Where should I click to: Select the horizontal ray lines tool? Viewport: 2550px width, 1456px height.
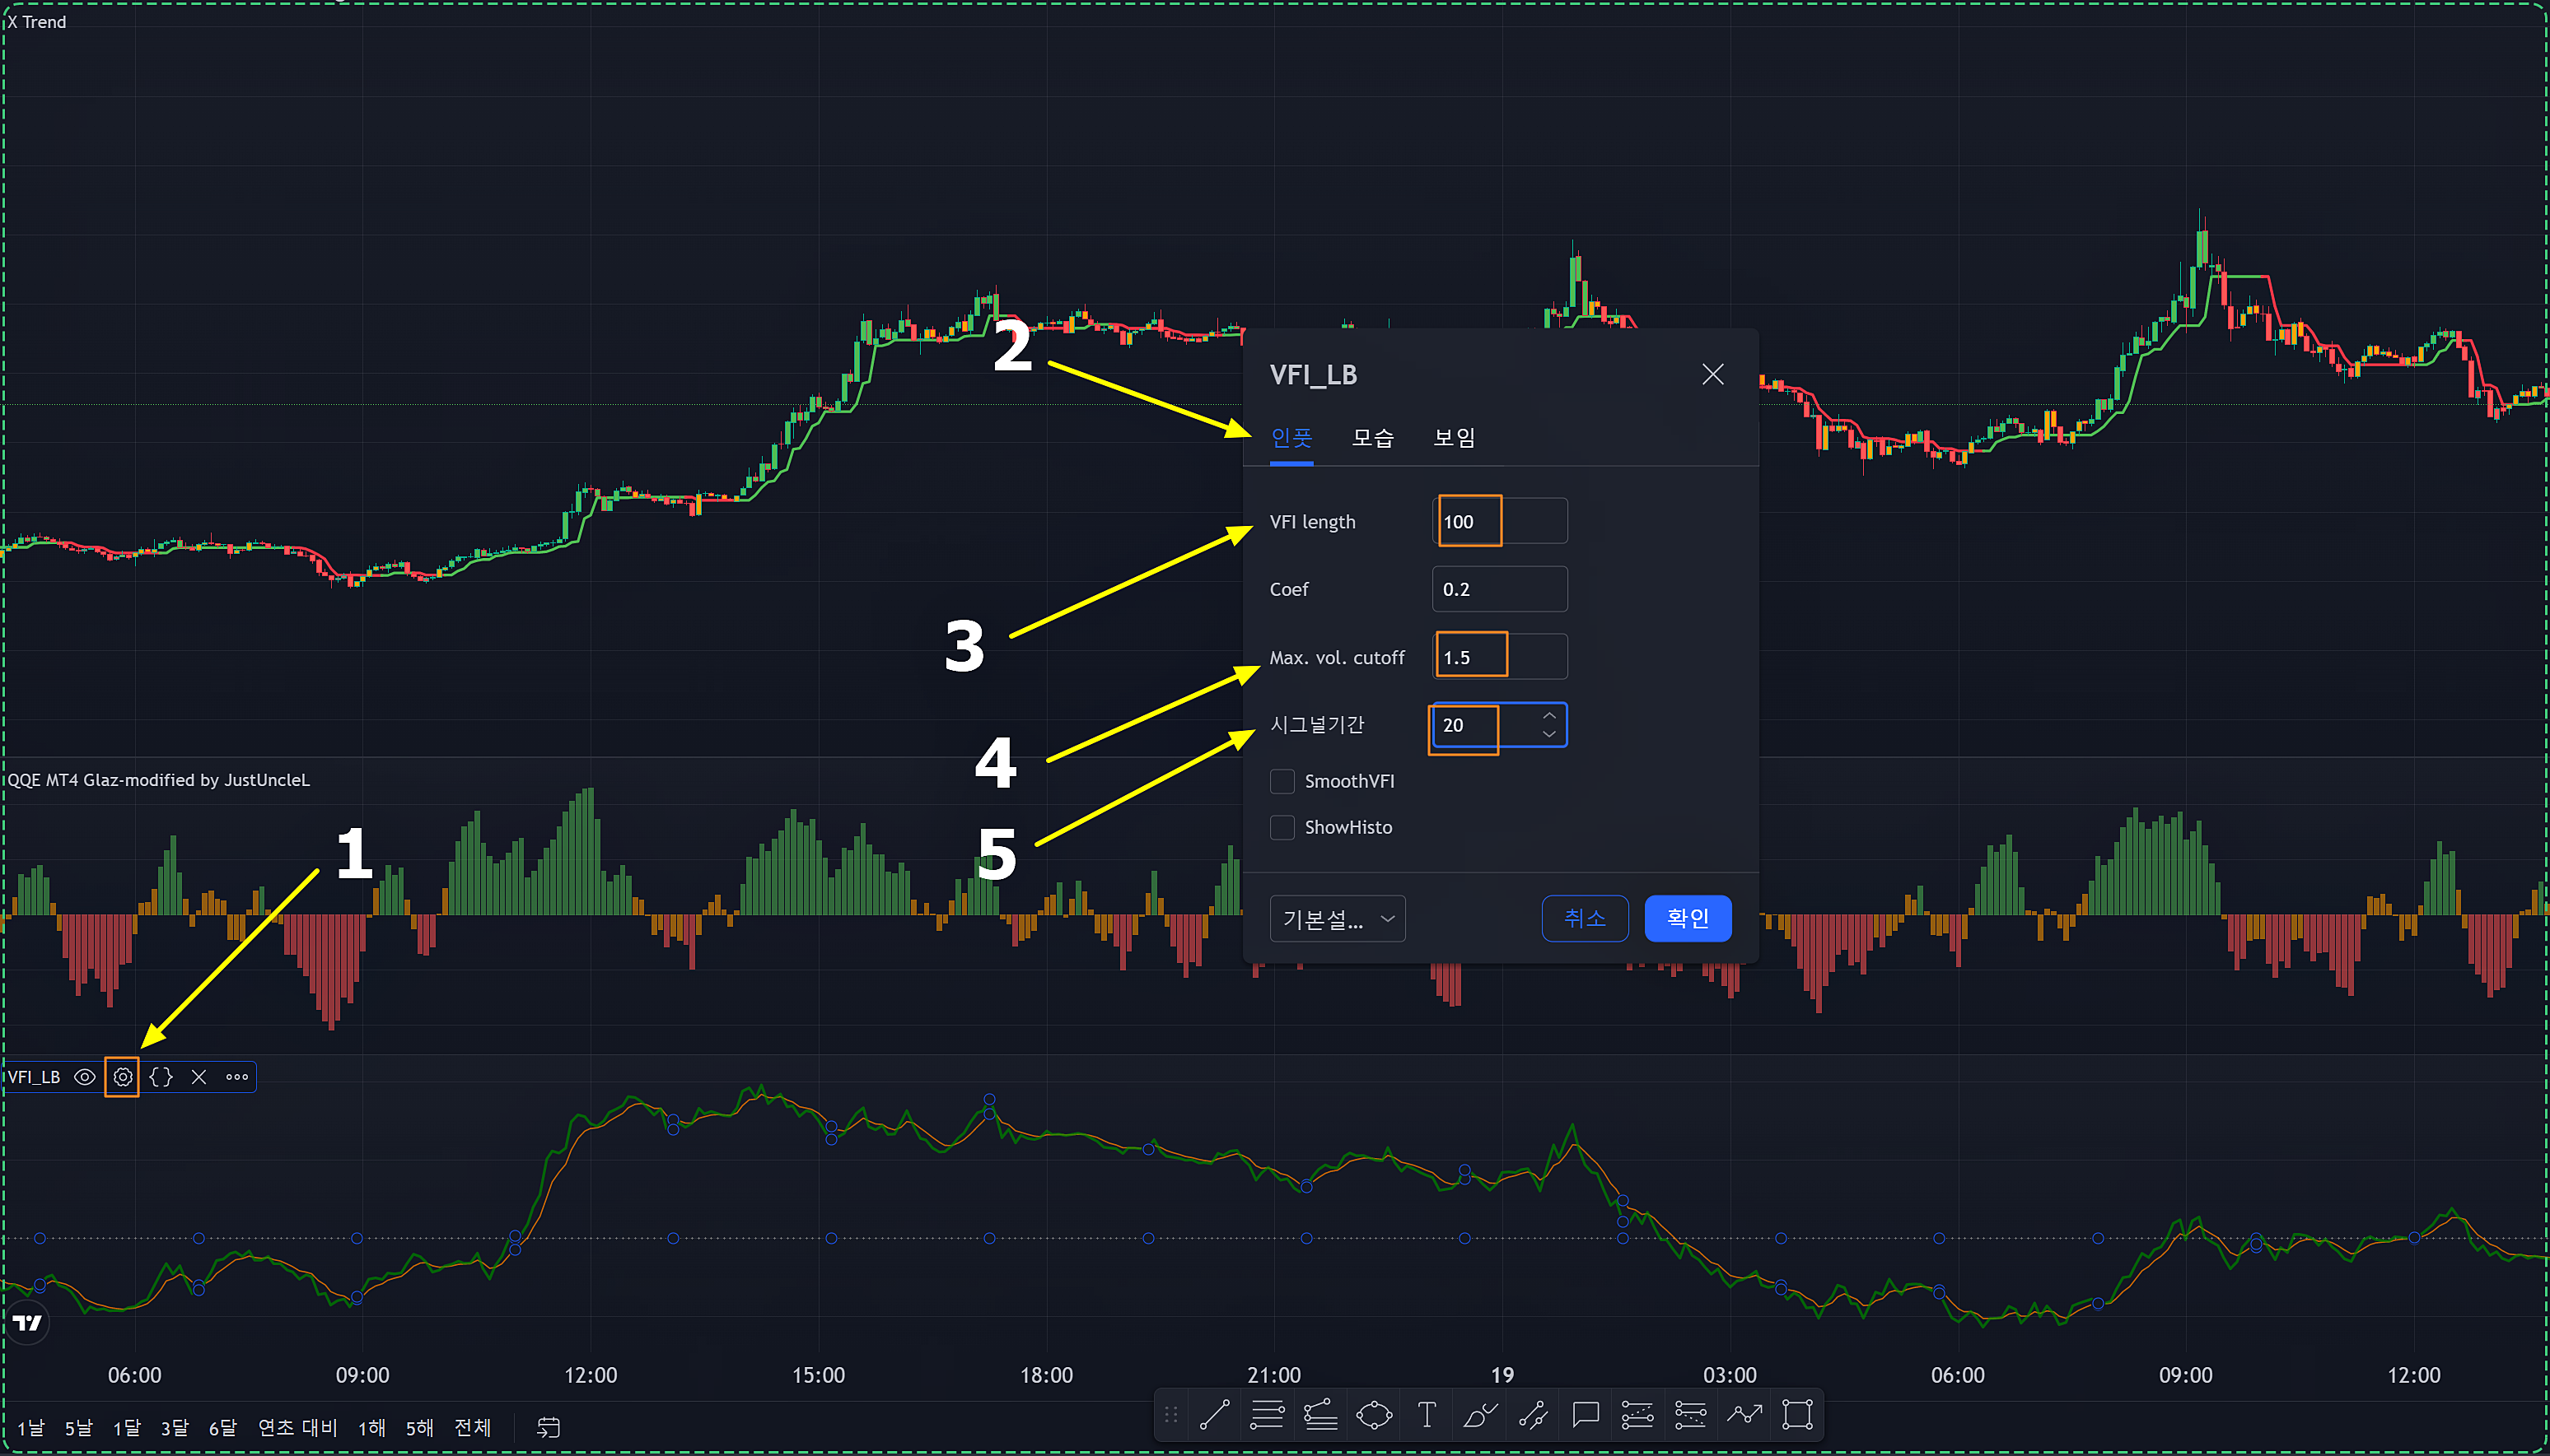click(1268, 1415)
